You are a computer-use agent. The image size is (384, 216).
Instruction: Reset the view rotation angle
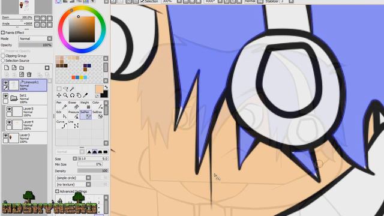(x=50, y=25)
